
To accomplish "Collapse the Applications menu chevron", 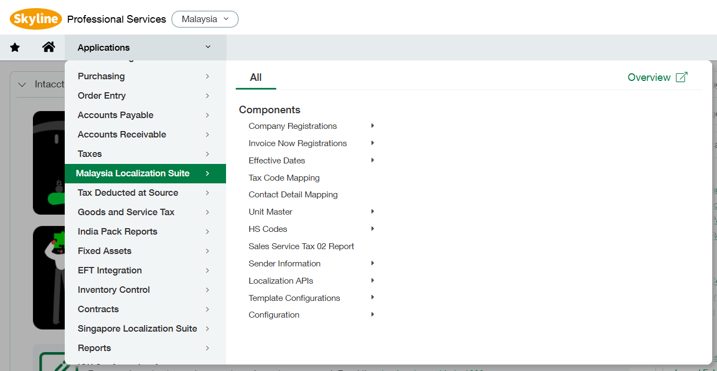I will (208, 47).
